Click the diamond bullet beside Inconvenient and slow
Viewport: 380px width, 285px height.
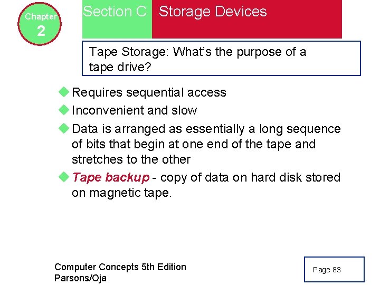(64, 110)
